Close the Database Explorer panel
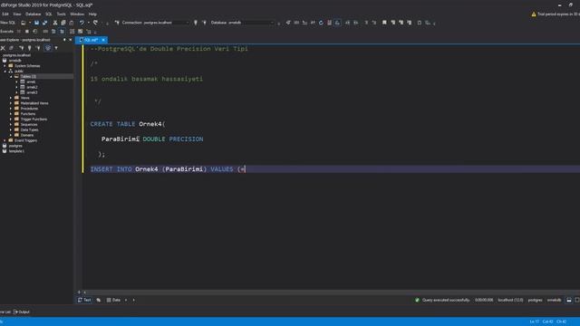The image size is (580, 326). click(71, 40)
